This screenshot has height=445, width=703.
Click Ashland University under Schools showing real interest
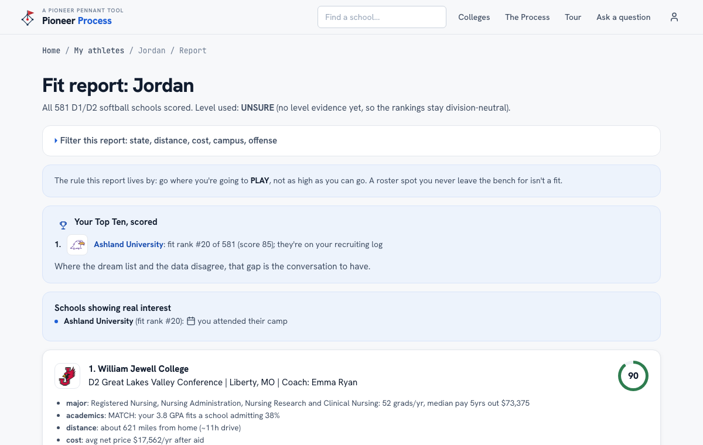98,321
